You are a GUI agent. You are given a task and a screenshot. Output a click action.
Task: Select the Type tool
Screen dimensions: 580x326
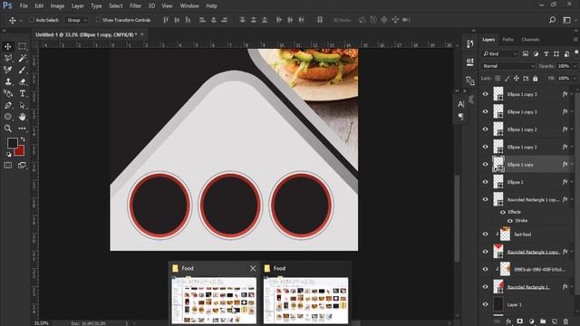pyautogui.click(x=22, y=93)
